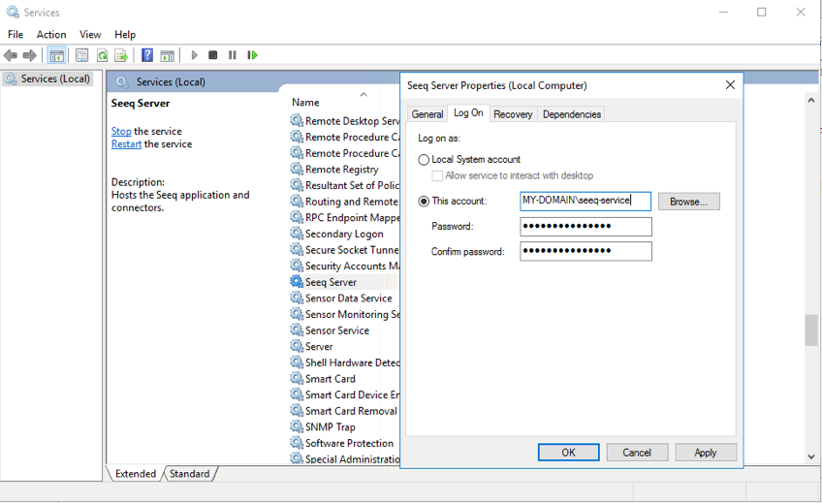Select the This account radio button
Image resolution: width=822 pixels, height=503 pixels.
tap(424, 202)
